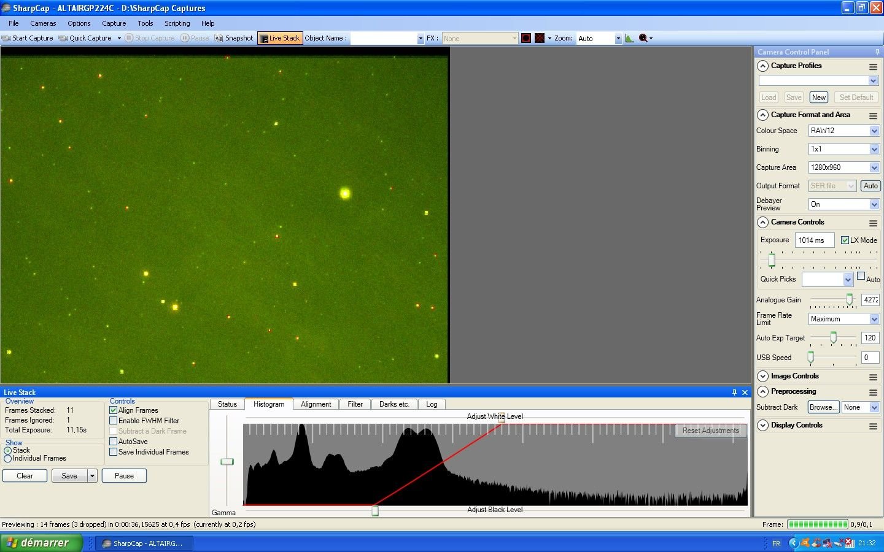Click the Start Capture toolbar icon
Screen dimensions: 884x552
click(7, 38)
